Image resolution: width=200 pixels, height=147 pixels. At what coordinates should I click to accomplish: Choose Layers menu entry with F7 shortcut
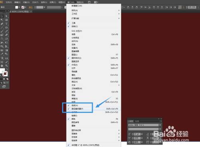[x=94, y=54]
